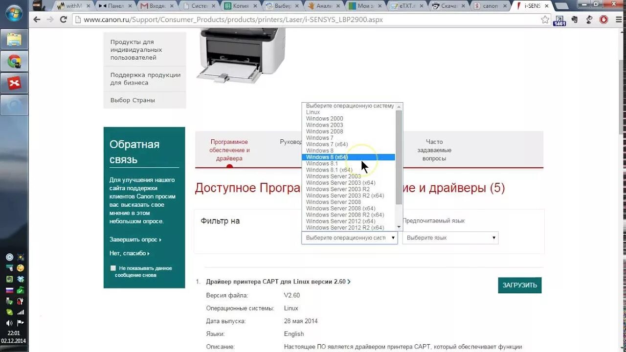Open the 'Выберите язык' language dropdown
This screenshot has width=626, height=352.
pos(450,238)
